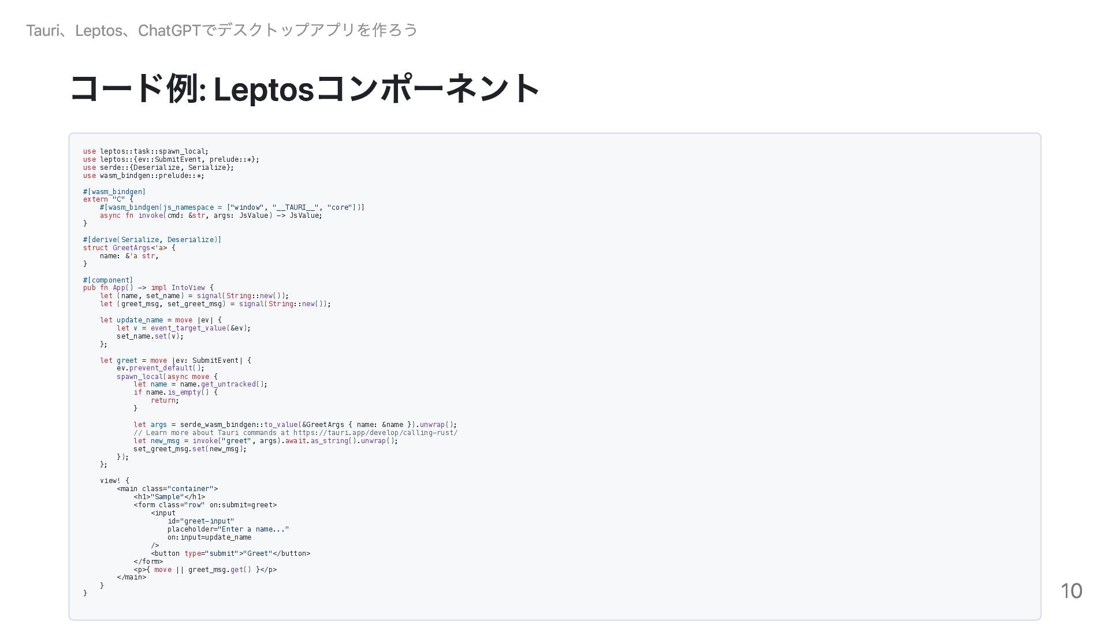Click the form class="row" on:submit line
The width and height of the screenshot is (1109, 624).
(x=205, y=505)
